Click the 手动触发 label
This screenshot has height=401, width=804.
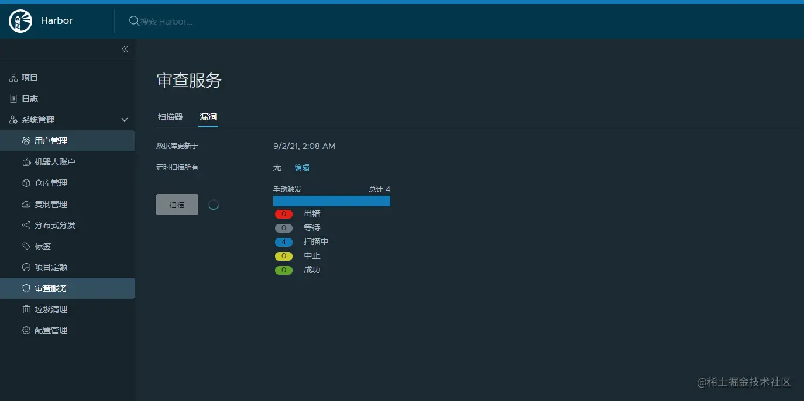click(x=287, y=189)
